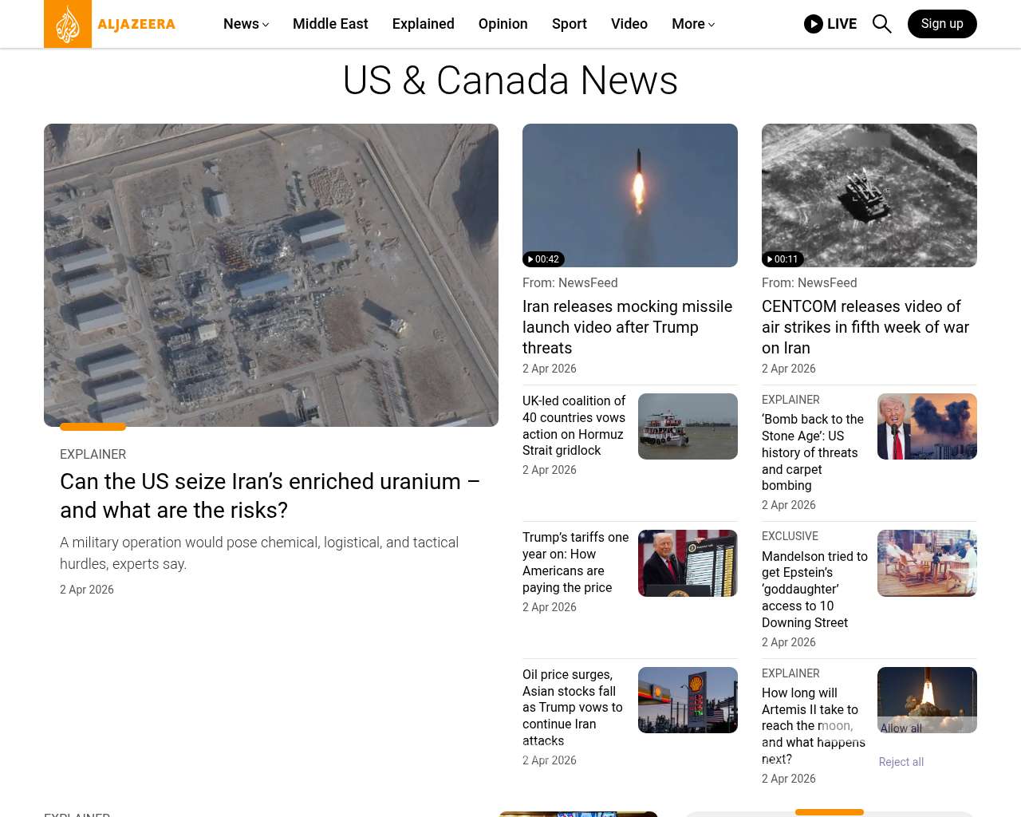
Task: Open 'Mandelson tried to get Epstein's goddaughter' article
Action: tap(814, 590)
